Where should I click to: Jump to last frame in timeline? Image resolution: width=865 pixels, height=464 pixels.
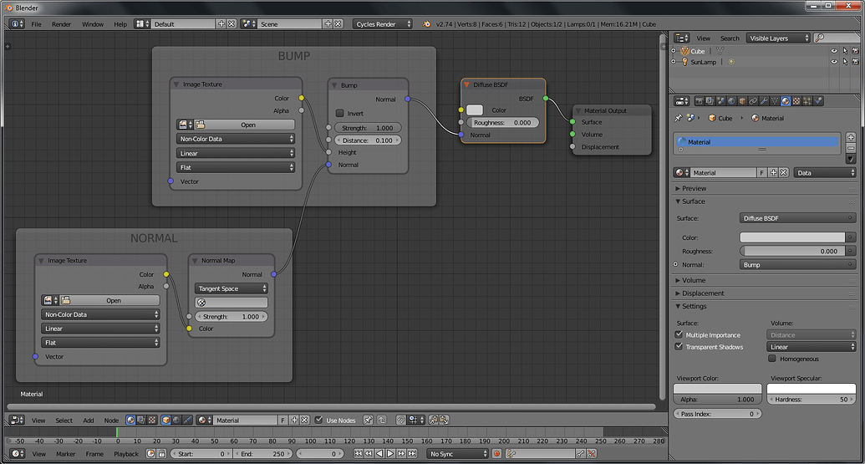tap(411, 453)
